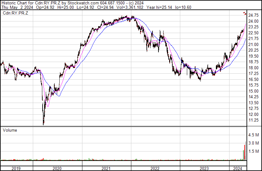Click the Cl=24.94 close value in header
Viewport: 262px width, 171px height.
pyautogui.click(x=105, y=7)
